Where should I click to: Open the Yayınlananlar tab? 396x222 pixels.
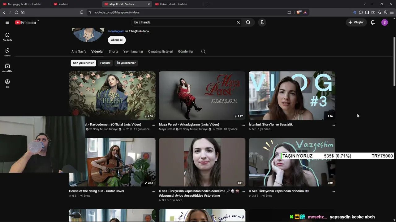coord(133,51)
